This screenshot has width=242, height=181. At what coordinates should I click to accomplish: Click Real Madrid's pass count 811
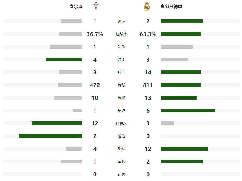148,85
